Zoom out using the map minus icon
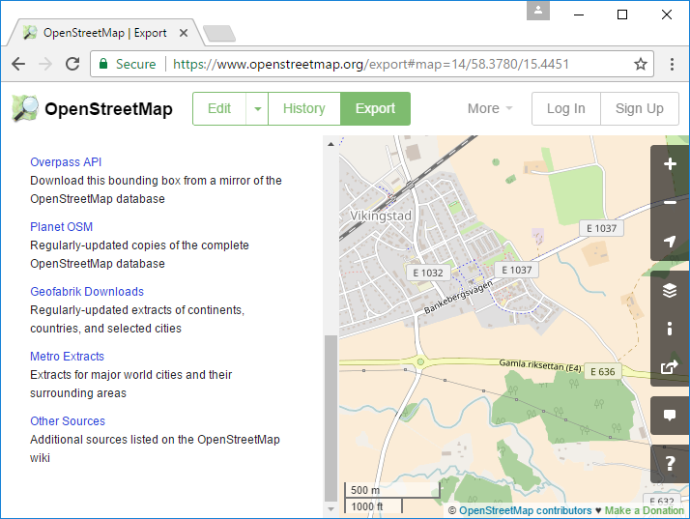The width and height of the screenshot is (690, 519). pyautogui.click(x=670, y=203)
